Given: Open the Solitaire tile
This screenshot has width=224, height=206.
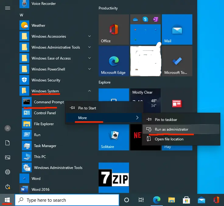Looking at the screenshot, I should 114,137.
